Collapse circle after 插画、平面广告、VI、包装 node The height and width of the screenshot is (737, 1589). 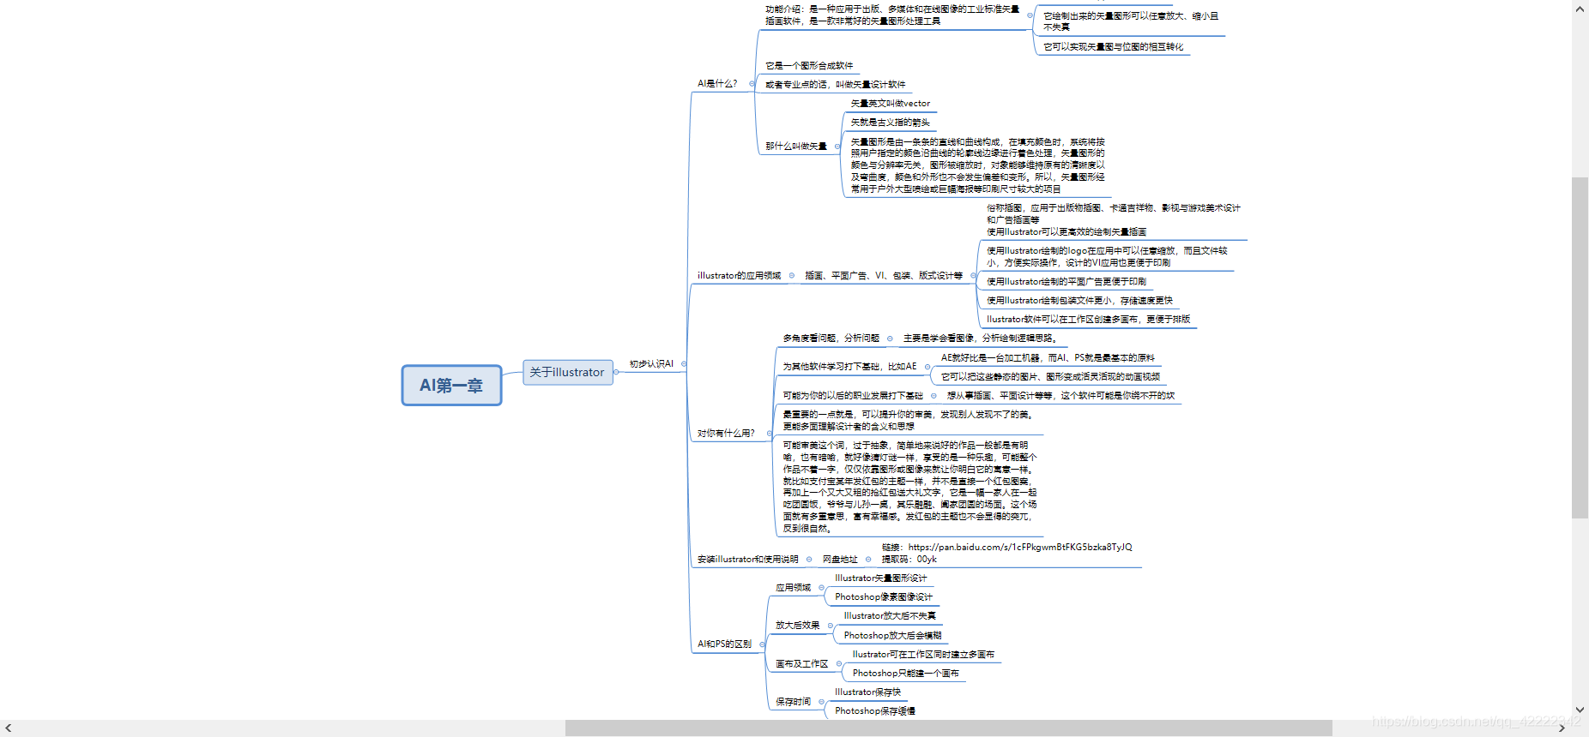pyautogui.click(x=973, y=276)
